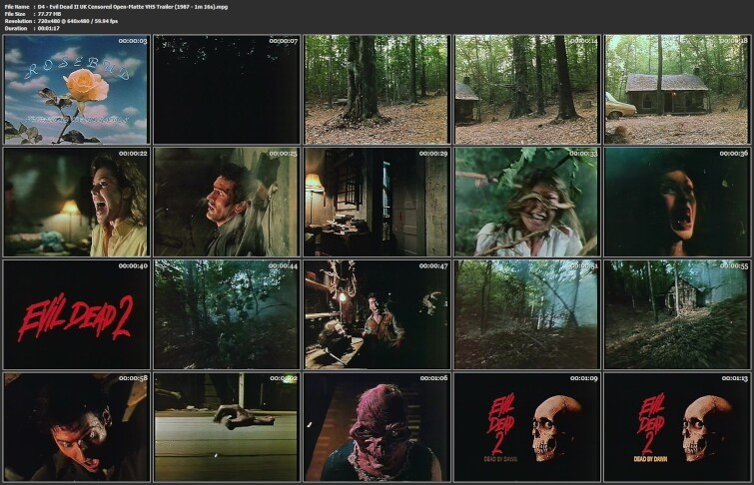
Task: Select the skull poster thumbnail at 00:01:09
Action: coord(527,427)
